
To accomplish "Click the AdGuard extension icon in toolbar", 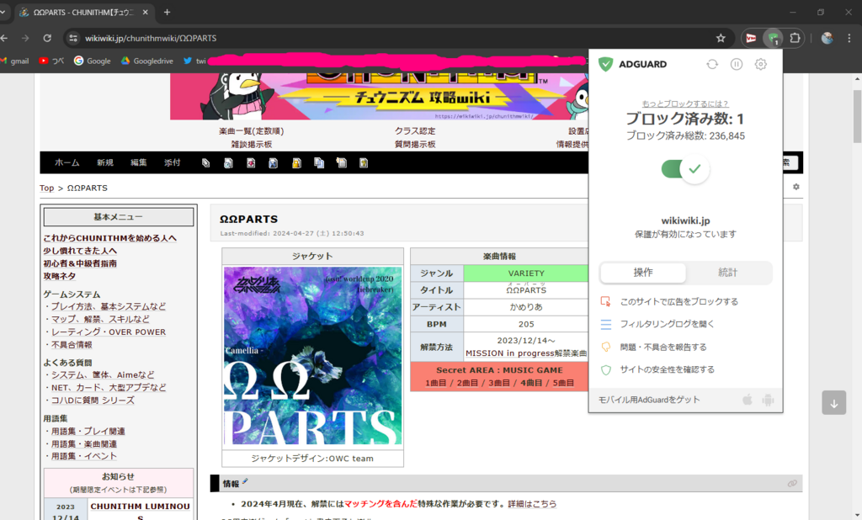I will point(772,38).
